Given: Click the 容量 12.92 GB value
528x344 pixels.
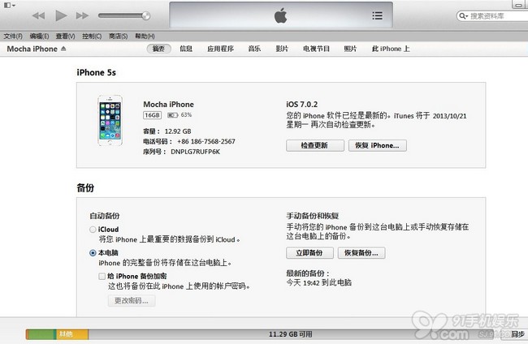Looking at the screenshot, I should [x=178, y=131].
